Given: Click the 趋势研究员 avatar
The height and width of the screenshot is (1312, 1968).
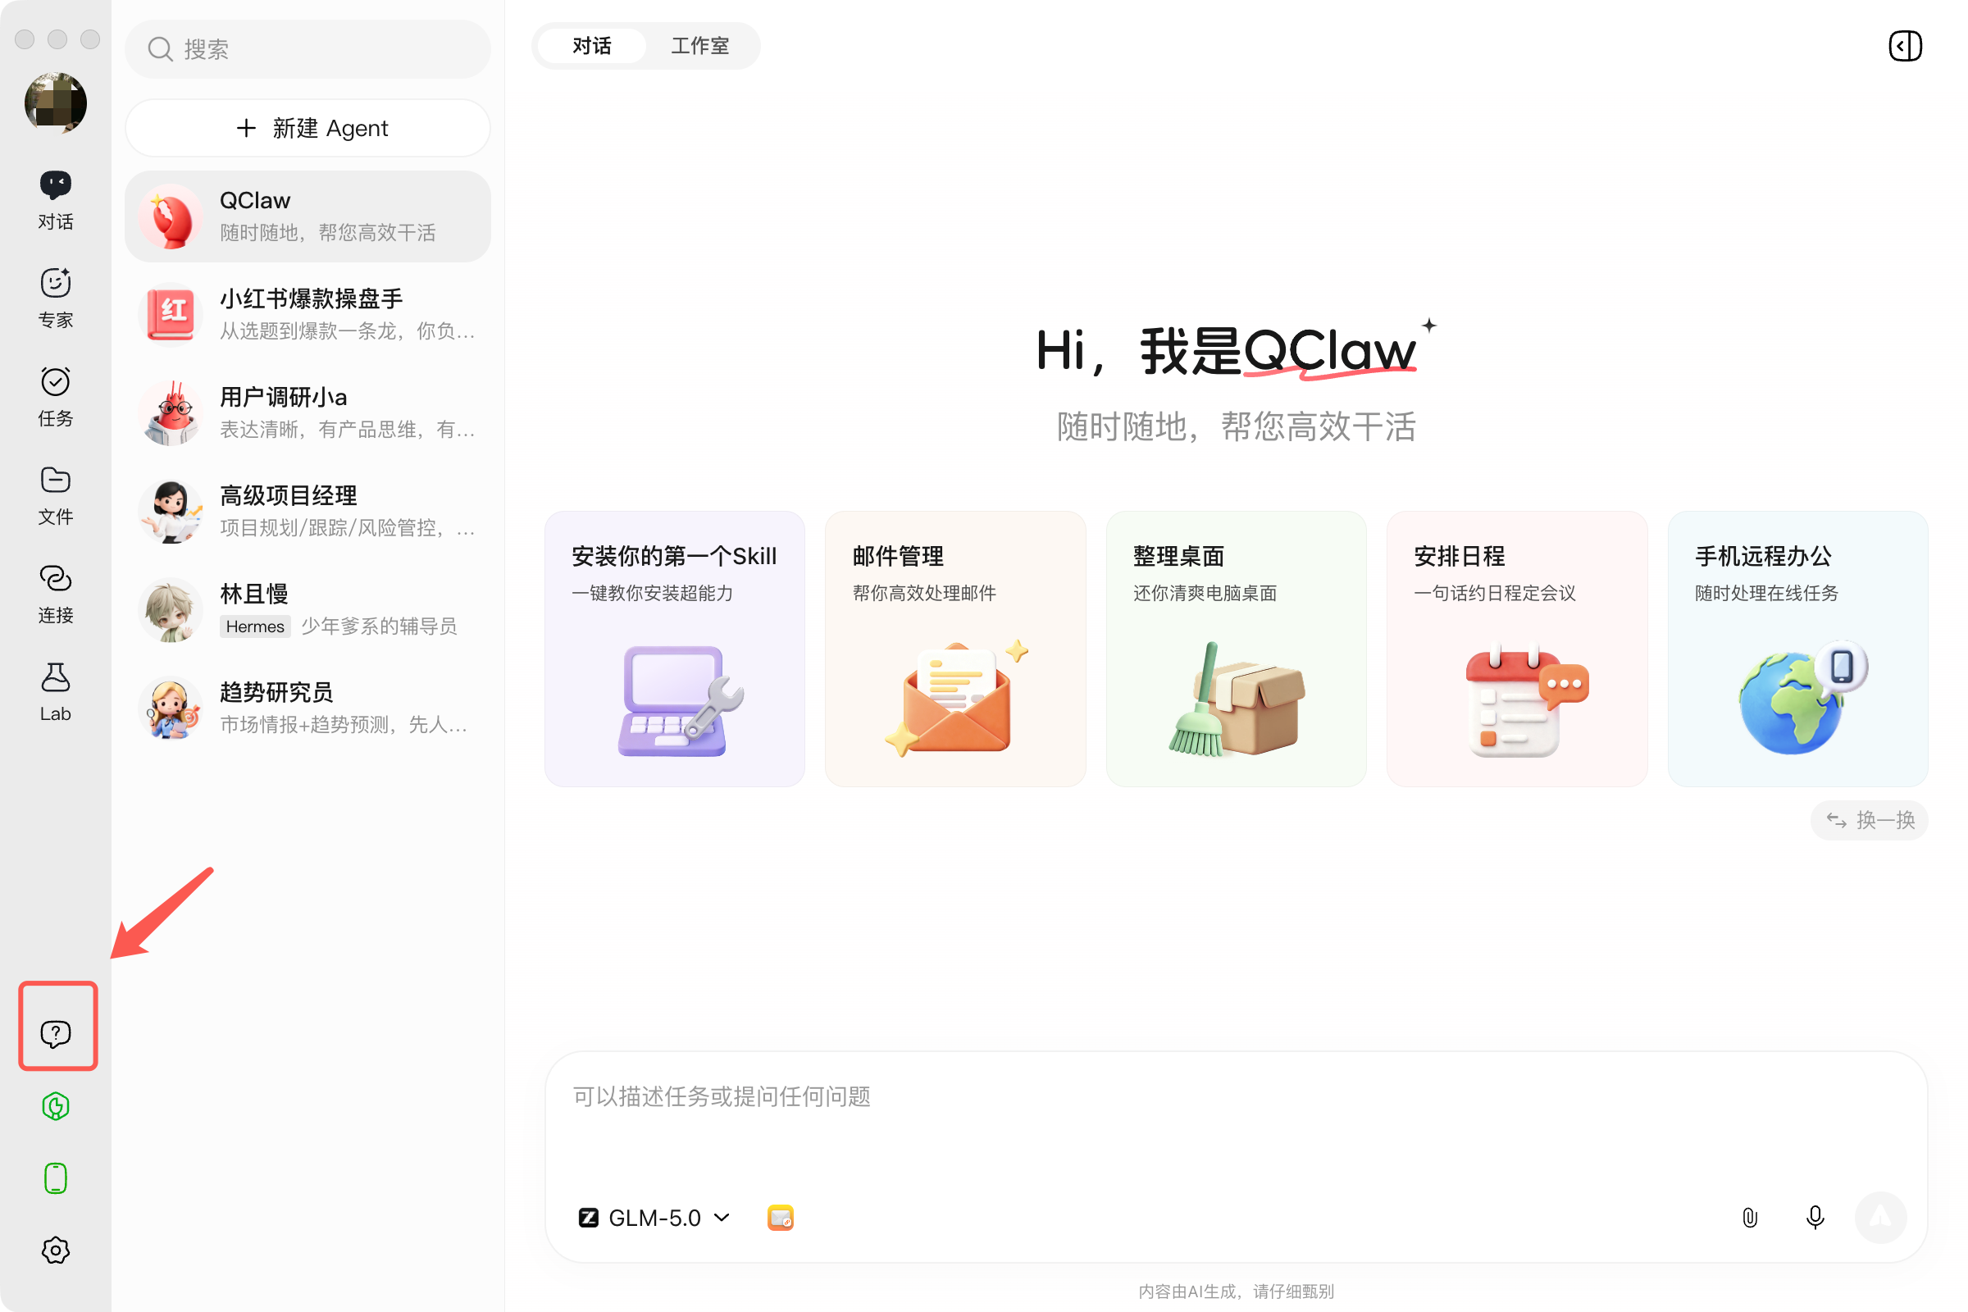Looking at the screenshot, I should pyautogui.click(x=171, y=708).
